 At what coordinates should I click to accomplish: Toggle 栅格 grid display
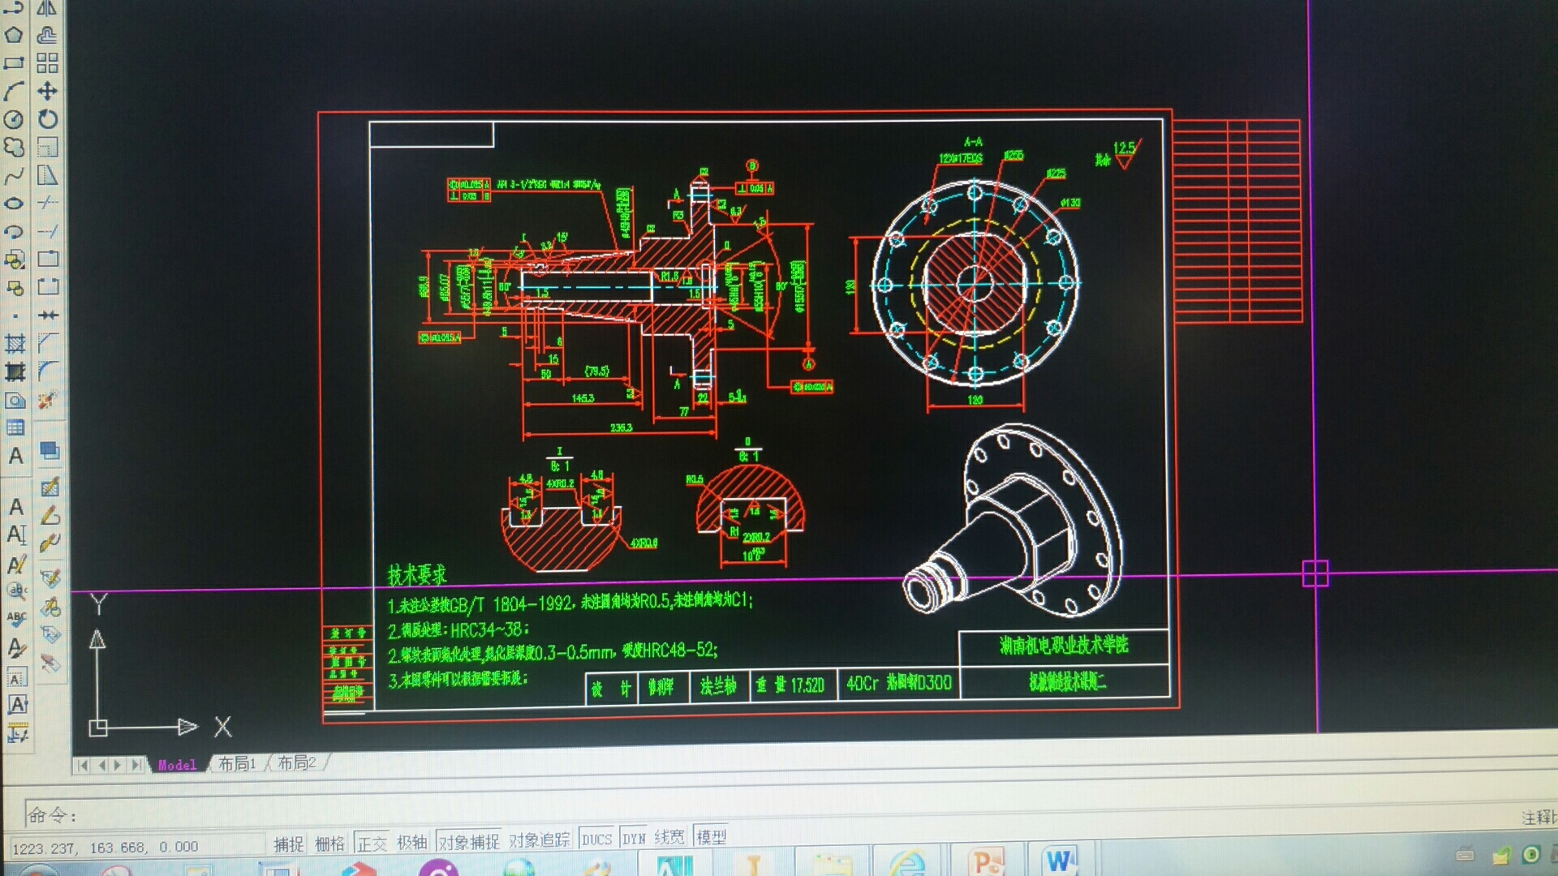329,844
